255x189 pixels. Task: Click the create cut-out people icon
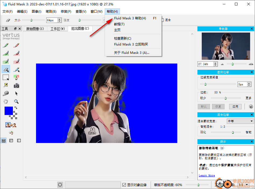[11, 125]
